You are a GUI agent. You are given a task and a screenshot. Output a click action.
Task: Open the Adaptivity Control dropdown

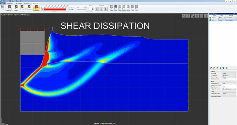229,89
